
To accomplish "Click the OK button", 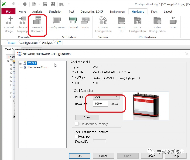I will coord(79,156).
